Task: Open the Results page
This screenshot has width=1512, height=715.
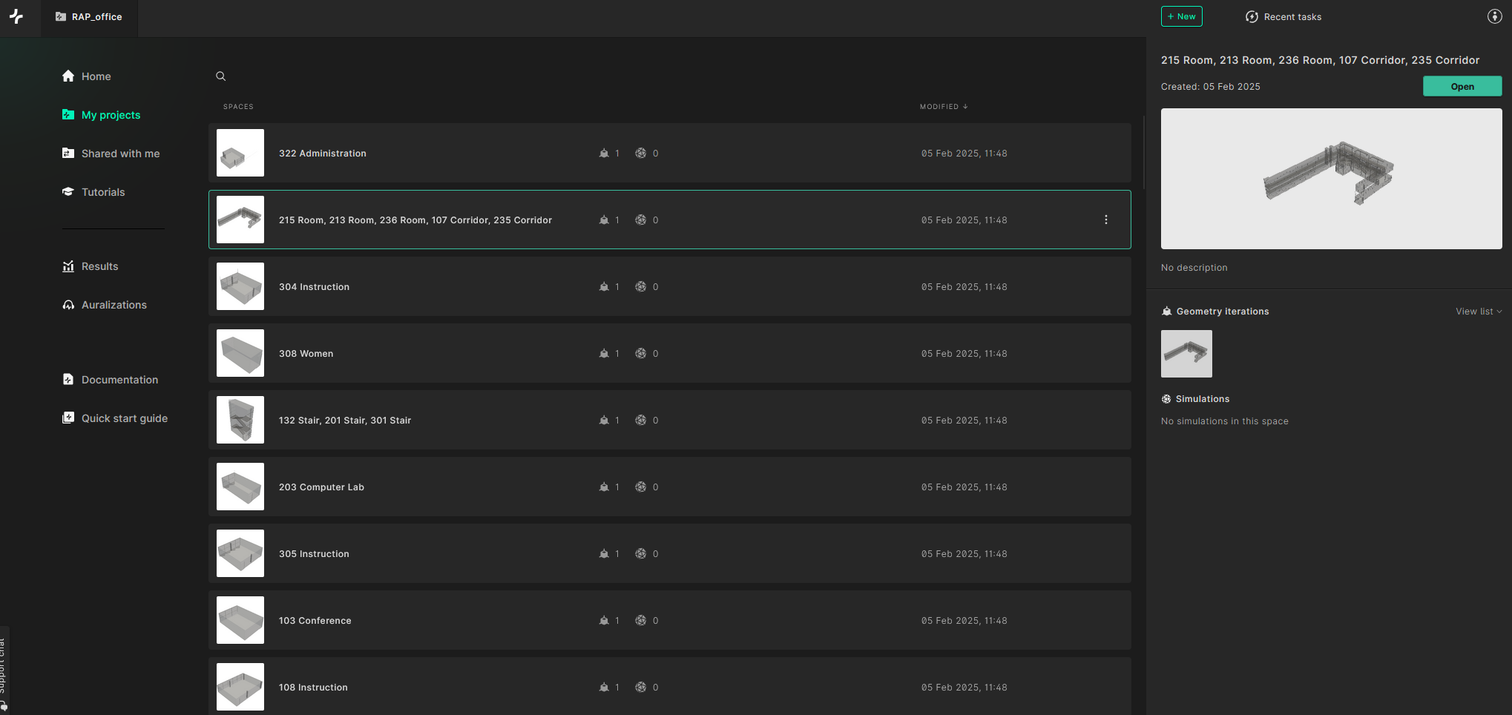Action: (91, 266)
